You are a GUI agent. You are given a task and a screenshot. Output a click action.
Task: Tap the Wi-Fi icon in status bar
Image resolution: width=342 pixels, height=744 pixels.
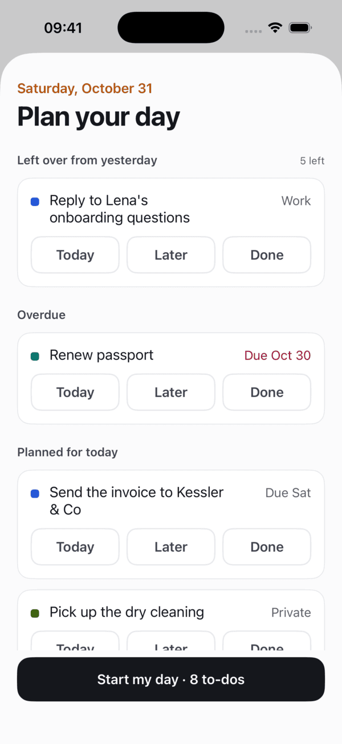click(276, 27)
